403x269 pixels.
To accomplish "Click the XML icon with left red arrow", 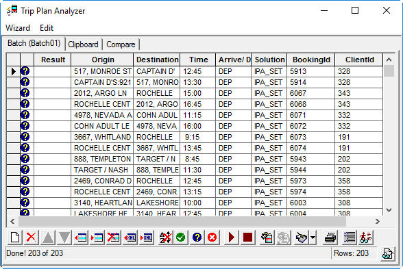I will coord(130,238).
